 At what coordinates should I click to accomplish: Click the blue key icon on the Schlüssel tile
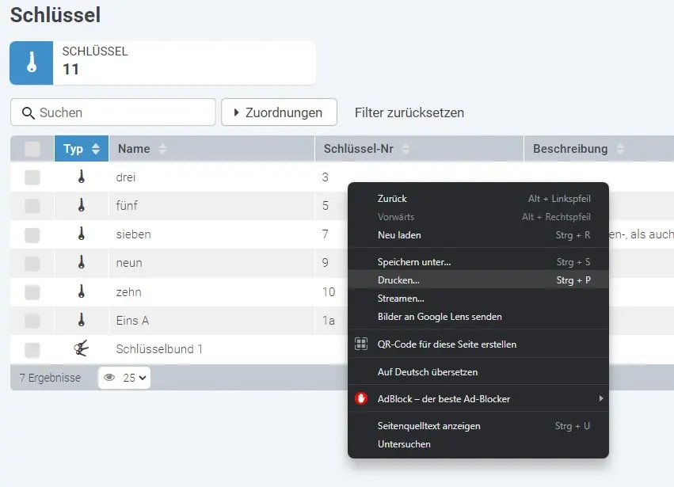(30, 61)
